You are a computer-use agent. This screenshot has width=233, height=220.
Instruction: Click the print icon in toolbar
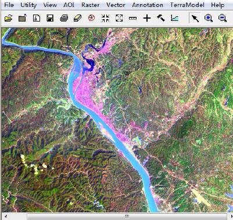64,18
